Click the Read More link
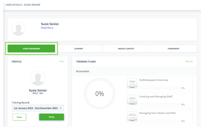The image size is (205, 130). (x=48, y=28)
